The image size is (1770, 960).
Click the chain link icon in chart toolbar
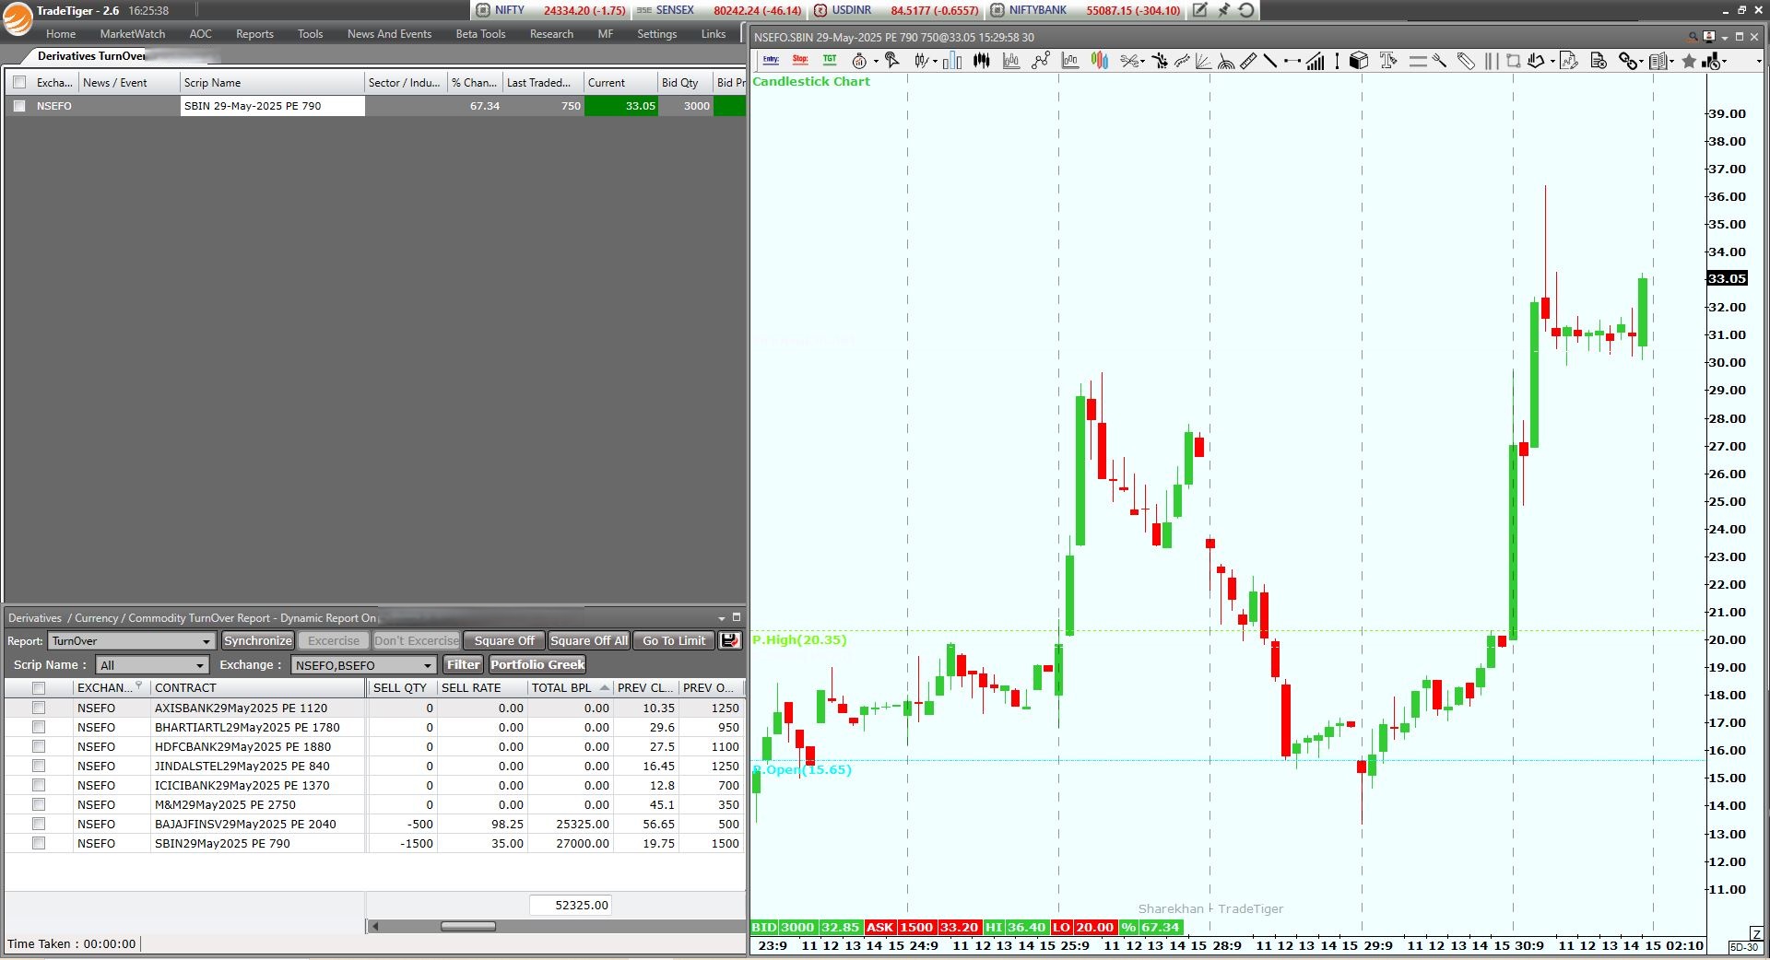click(x=1628, y=61)
